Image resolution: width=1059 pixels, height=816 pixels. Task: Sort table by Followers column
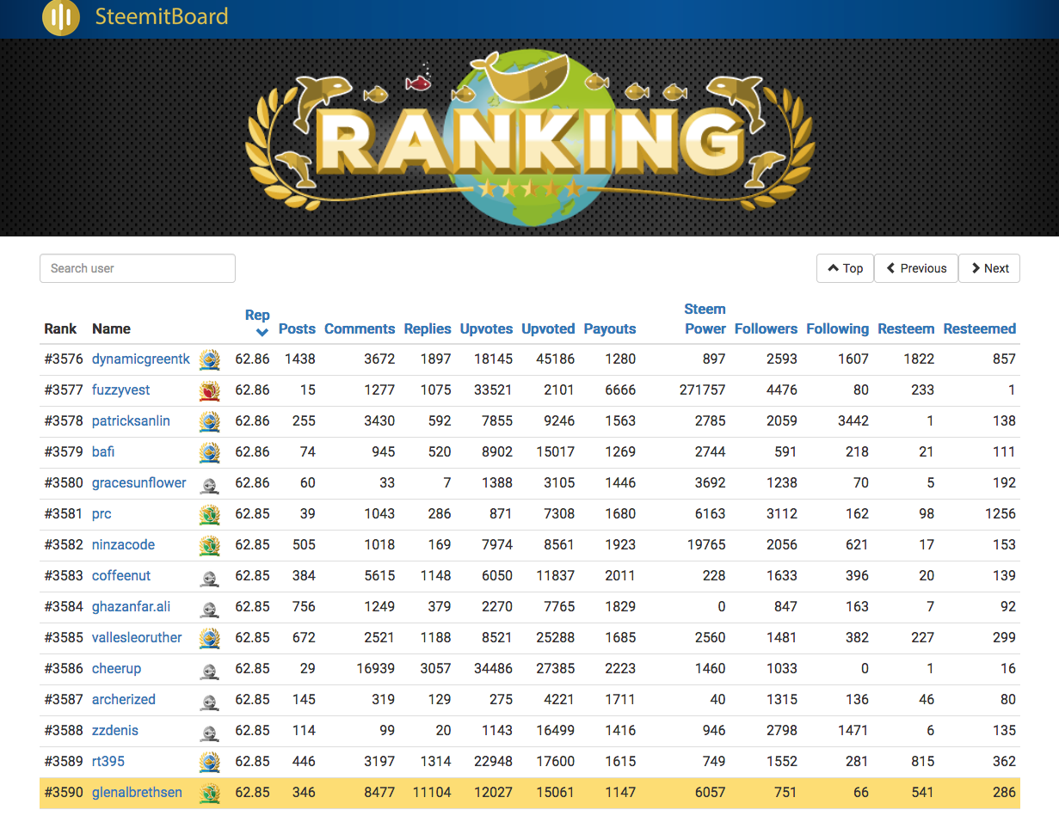click(x=766, y=328)
